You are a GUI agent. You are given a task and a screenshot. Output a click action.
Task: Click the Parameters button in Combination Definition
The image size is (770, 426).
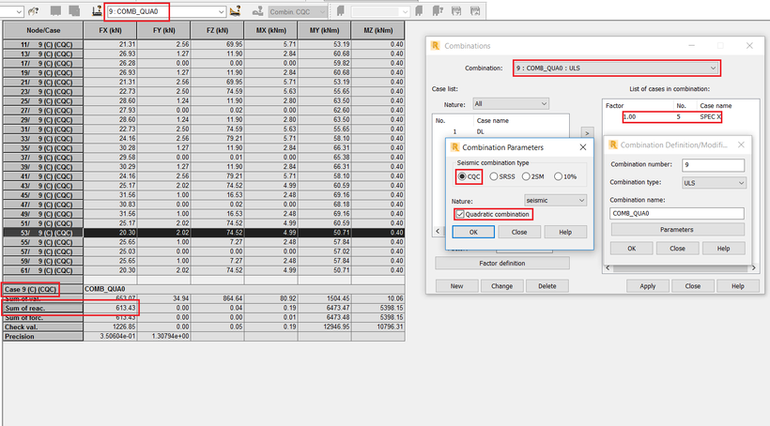[677, 230]
